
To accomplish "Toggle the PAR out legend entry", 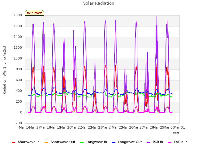I will (177, 142).
